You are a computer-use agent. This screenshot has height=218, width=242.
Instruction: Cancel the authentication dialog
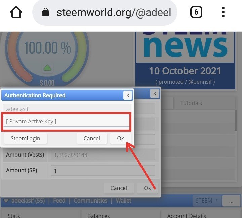[92, 138]
